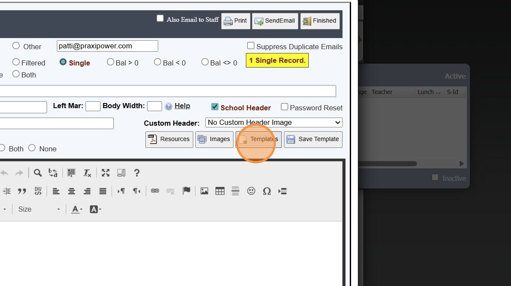Click the email address field
The width and height of the screenshot is (511, 286).
[107, 46]
